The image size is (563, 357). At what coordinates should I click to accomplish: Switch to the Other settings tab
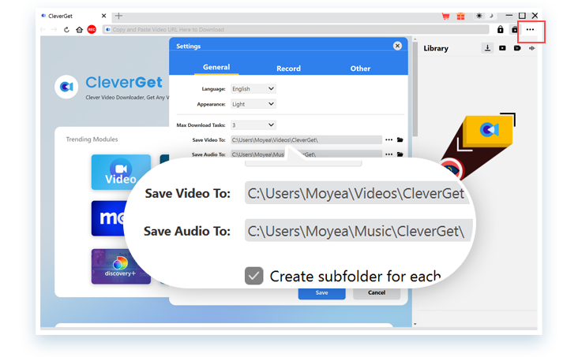(x=360, y=69)
